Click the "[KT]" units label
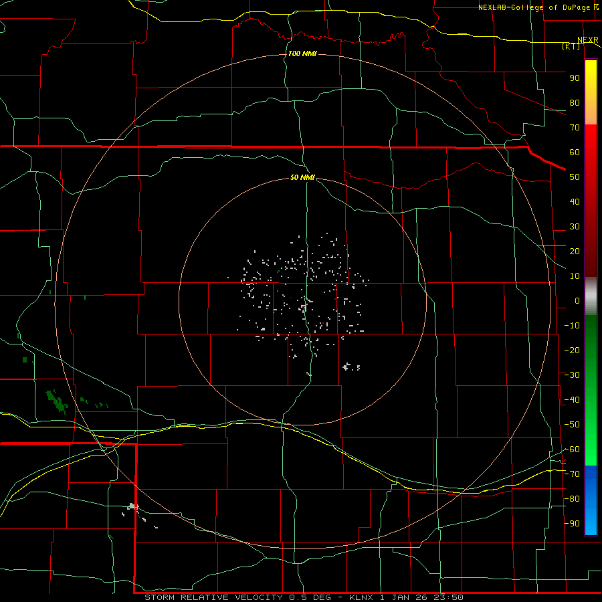602x602 pixels. [571, 46]
